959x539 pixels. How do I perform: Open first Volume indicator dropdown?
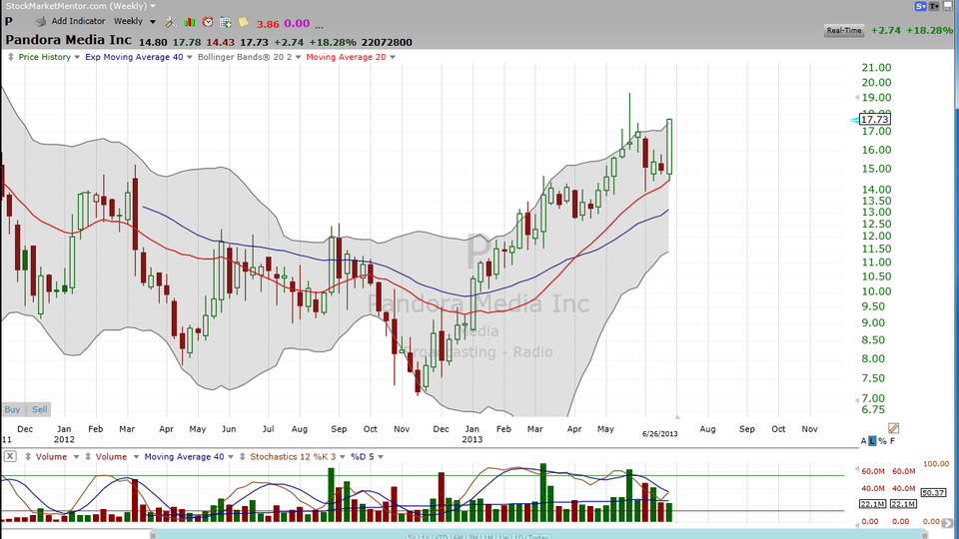(x=76, y=457)
